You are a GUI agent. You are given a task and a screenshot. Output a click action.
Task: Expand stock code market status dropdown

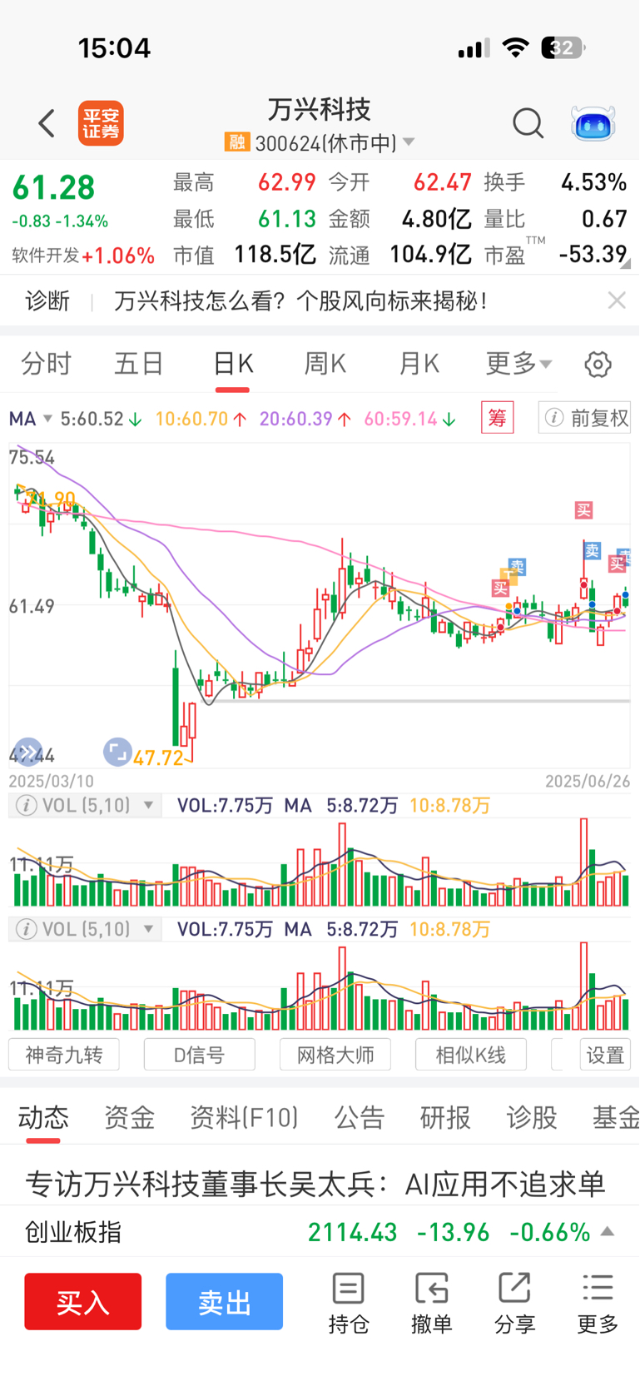(x=409, y=142)
